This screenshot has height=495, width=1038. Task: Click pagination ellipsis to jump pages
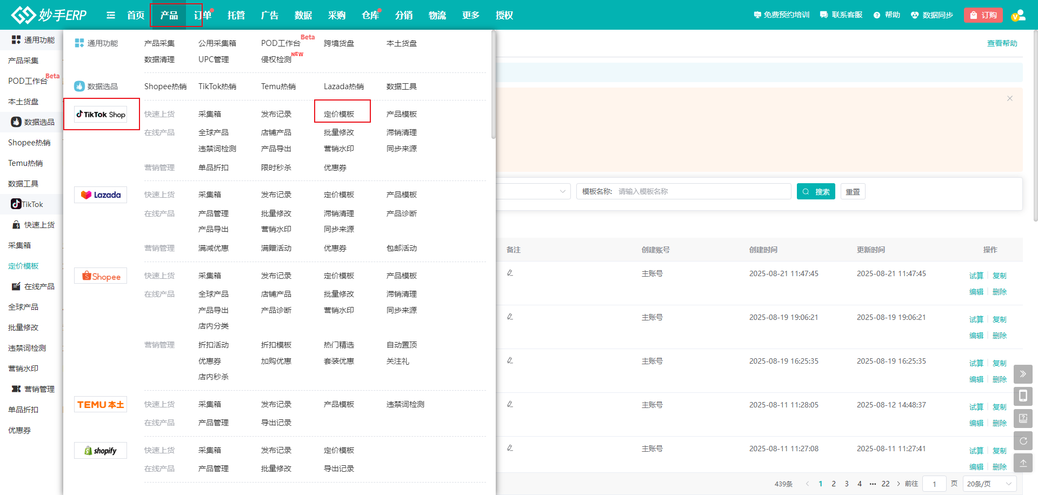tap(873, 484)
